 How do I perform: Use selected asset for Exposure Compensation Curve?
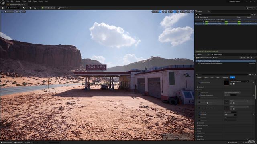(x=231, y=103)
